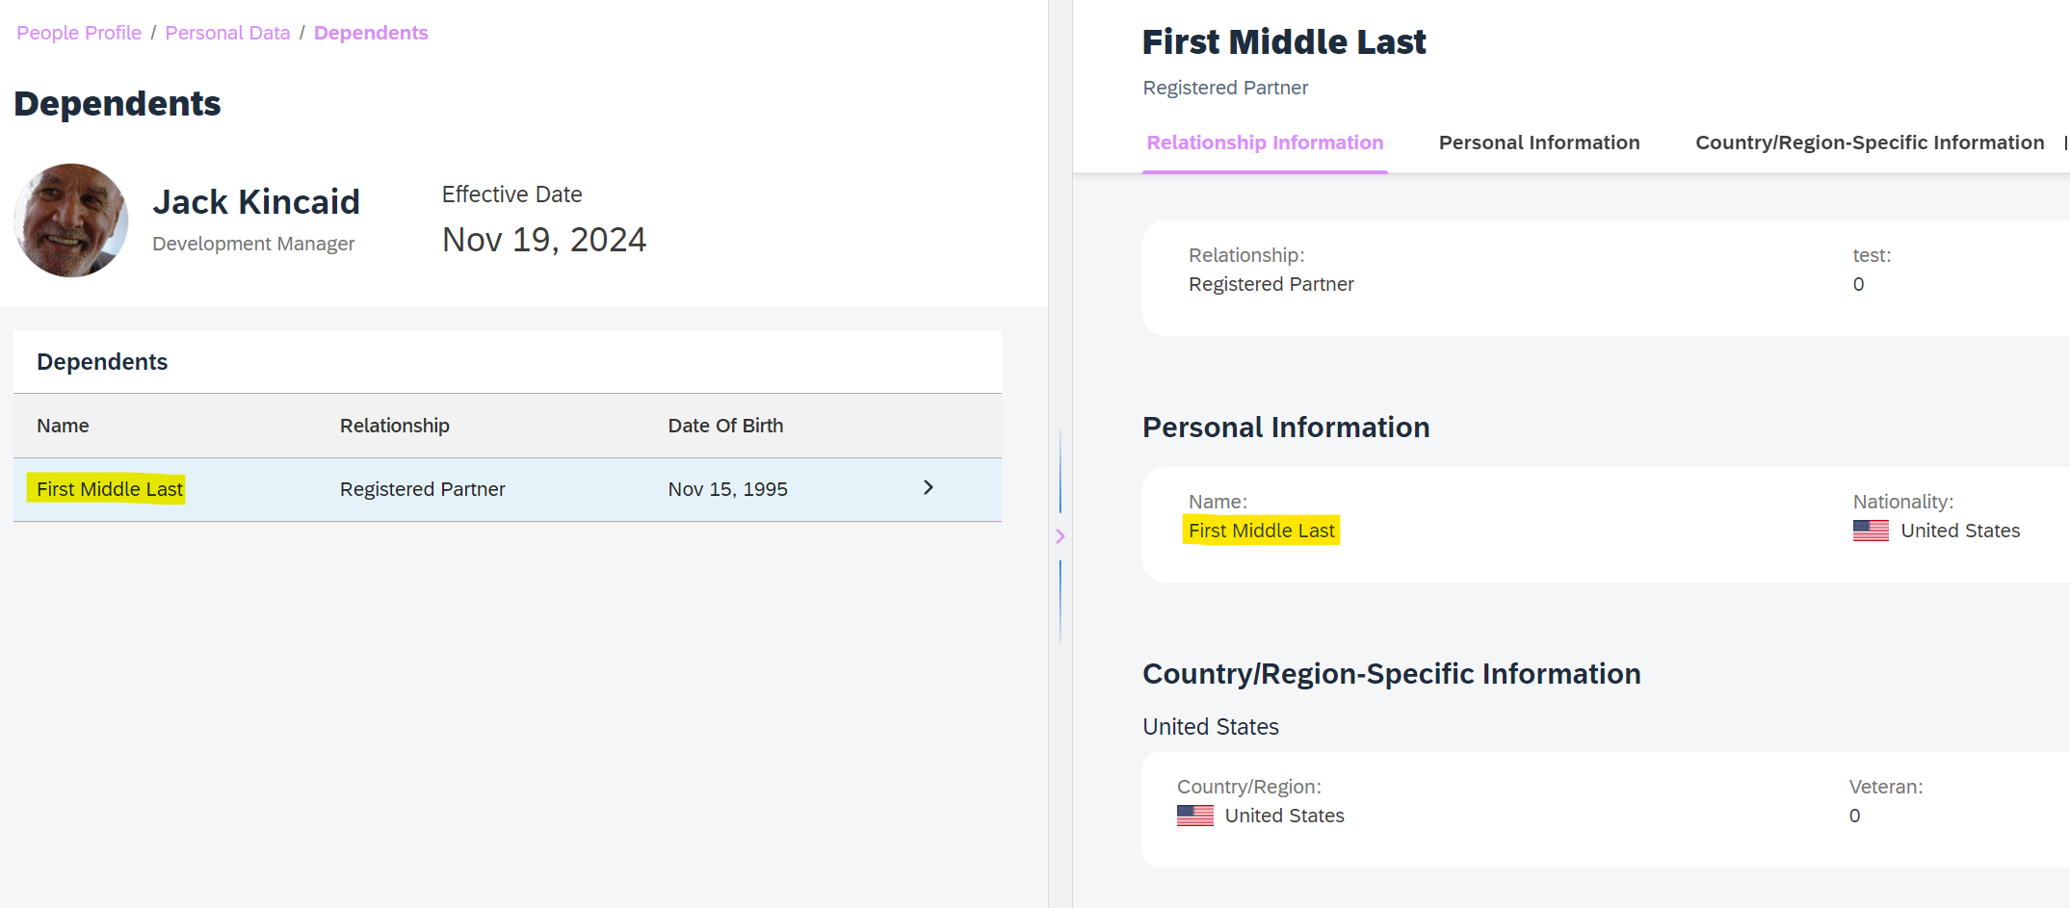The width and height of the screenshot is (2070, 908).
Task: Click the US flag next to Nationality
Action: tap(1870, 531)
